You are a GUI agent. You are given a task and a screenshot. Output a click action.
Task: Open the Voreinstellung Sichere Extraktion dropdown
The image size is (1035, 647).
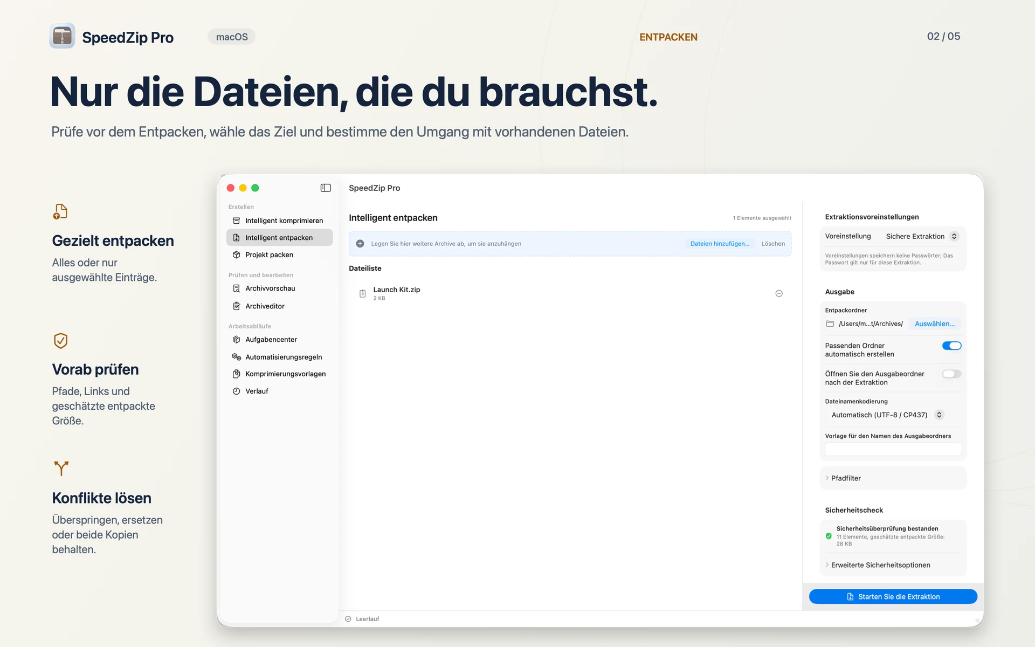[922, 236]
